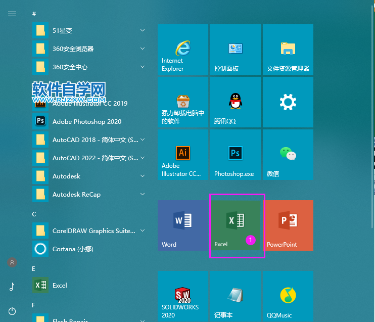
Task: Open the Settings gear tile
Action: point(288,102)
